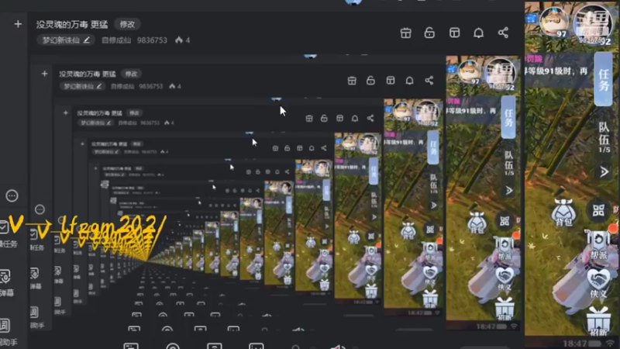Open the 背包 bag icon in the second-largest game preview

[x=477, y=223]
